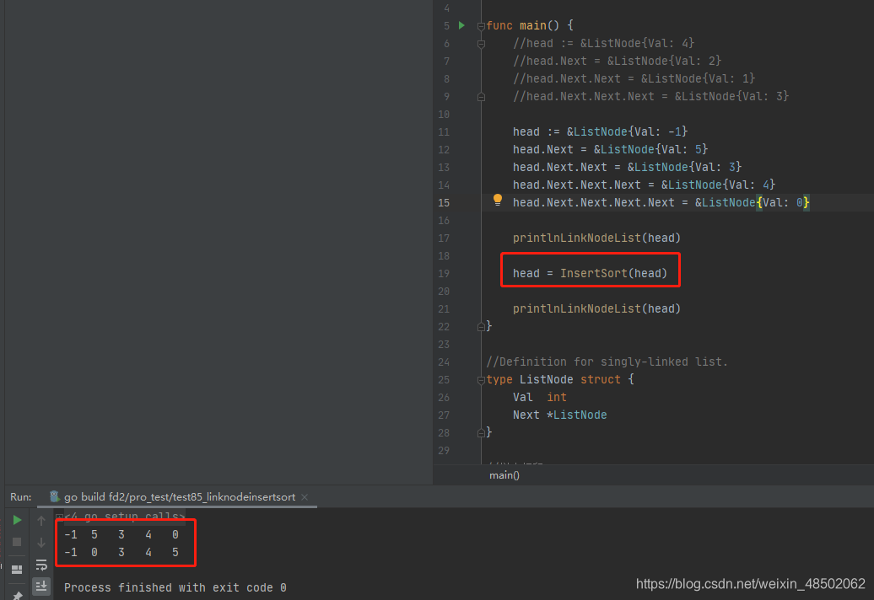The height and width of the screenshot is (600, 874).
Task: Open the Restore Layout icon in Run panel
Action: click(17, 570)
